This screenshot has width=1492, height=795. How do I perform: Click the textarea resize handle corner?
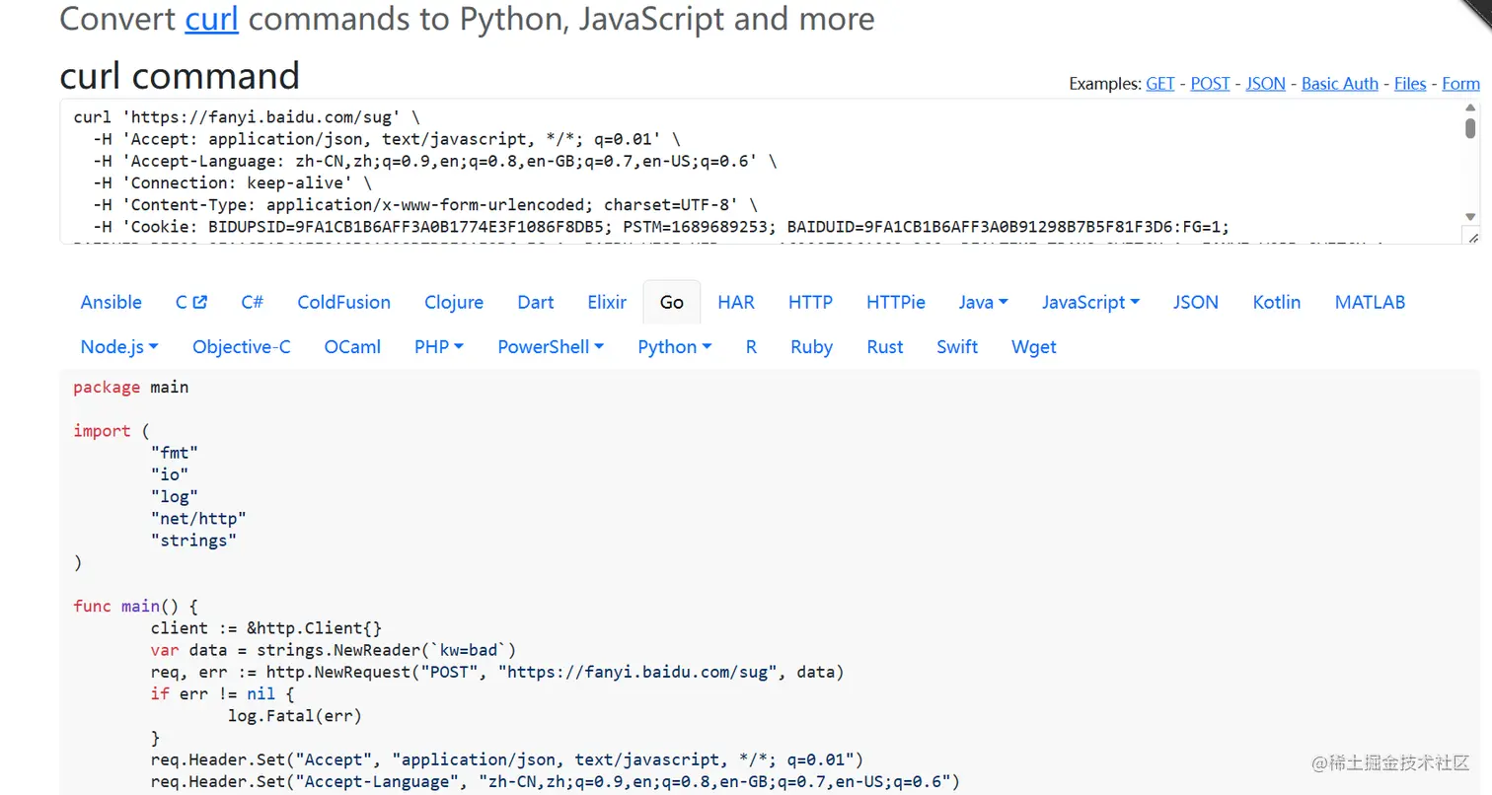point(1471,237)
